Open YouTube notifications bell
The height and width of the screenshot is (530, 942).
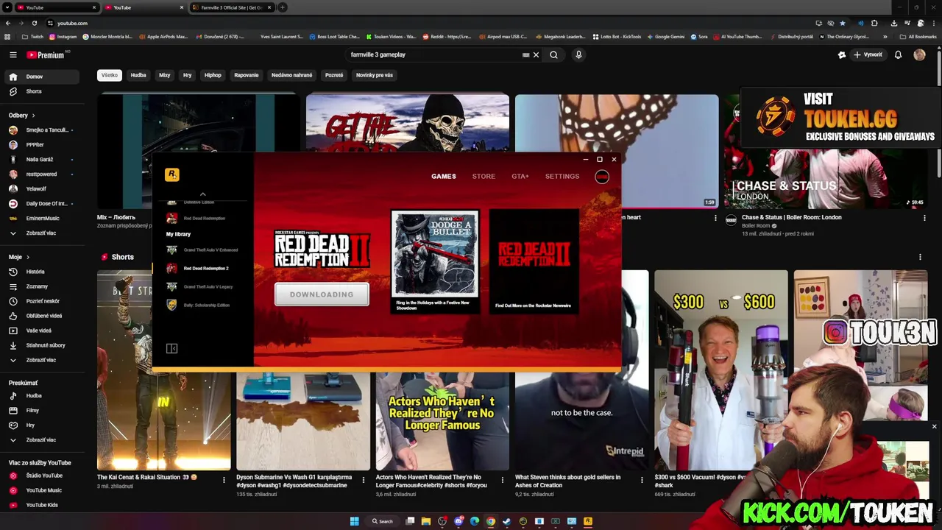click(x=898, y=54)
